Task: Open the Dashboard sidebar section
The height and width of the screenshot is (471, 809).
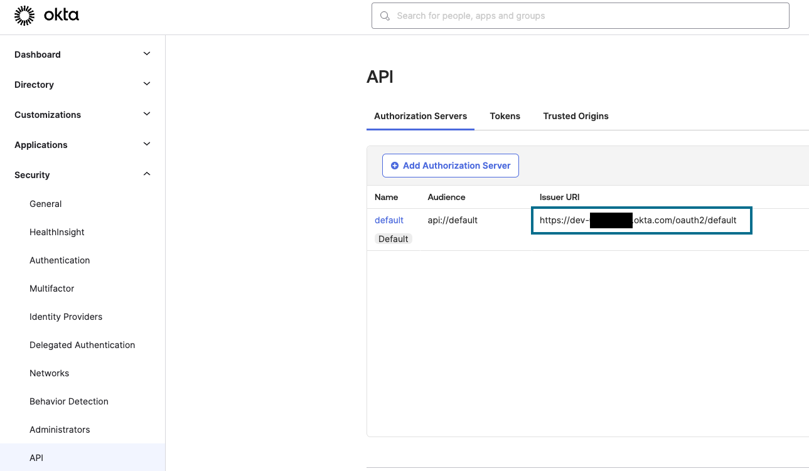Action: point(82,55)
